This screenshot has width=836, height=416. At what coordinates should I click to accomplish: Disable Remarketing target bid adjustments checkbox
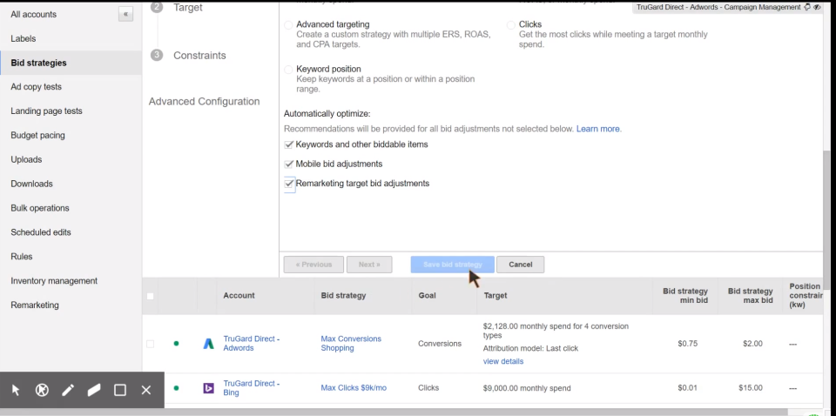(x=289, y=184)
